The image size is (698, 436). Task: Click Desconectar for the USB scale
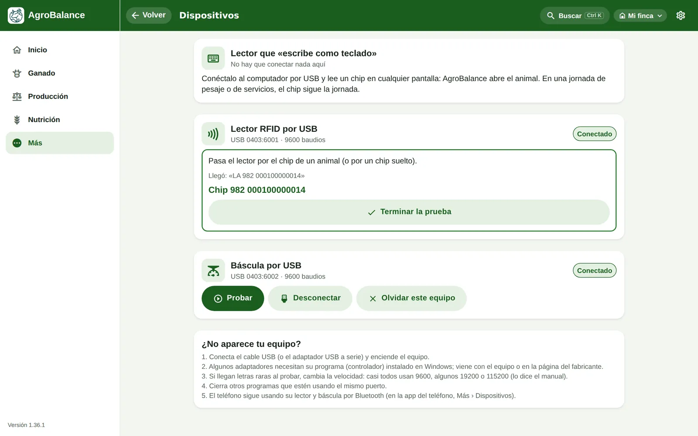pos(310,298)
